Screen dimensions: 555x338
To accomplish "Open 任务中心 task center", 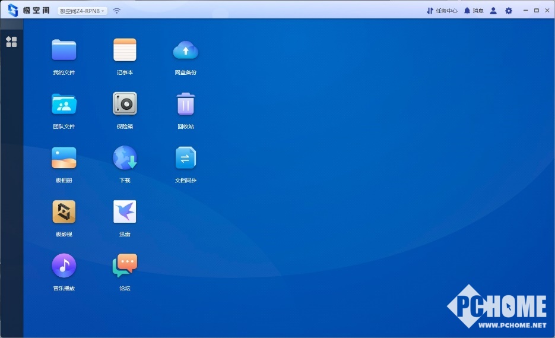I will (442, 11).
